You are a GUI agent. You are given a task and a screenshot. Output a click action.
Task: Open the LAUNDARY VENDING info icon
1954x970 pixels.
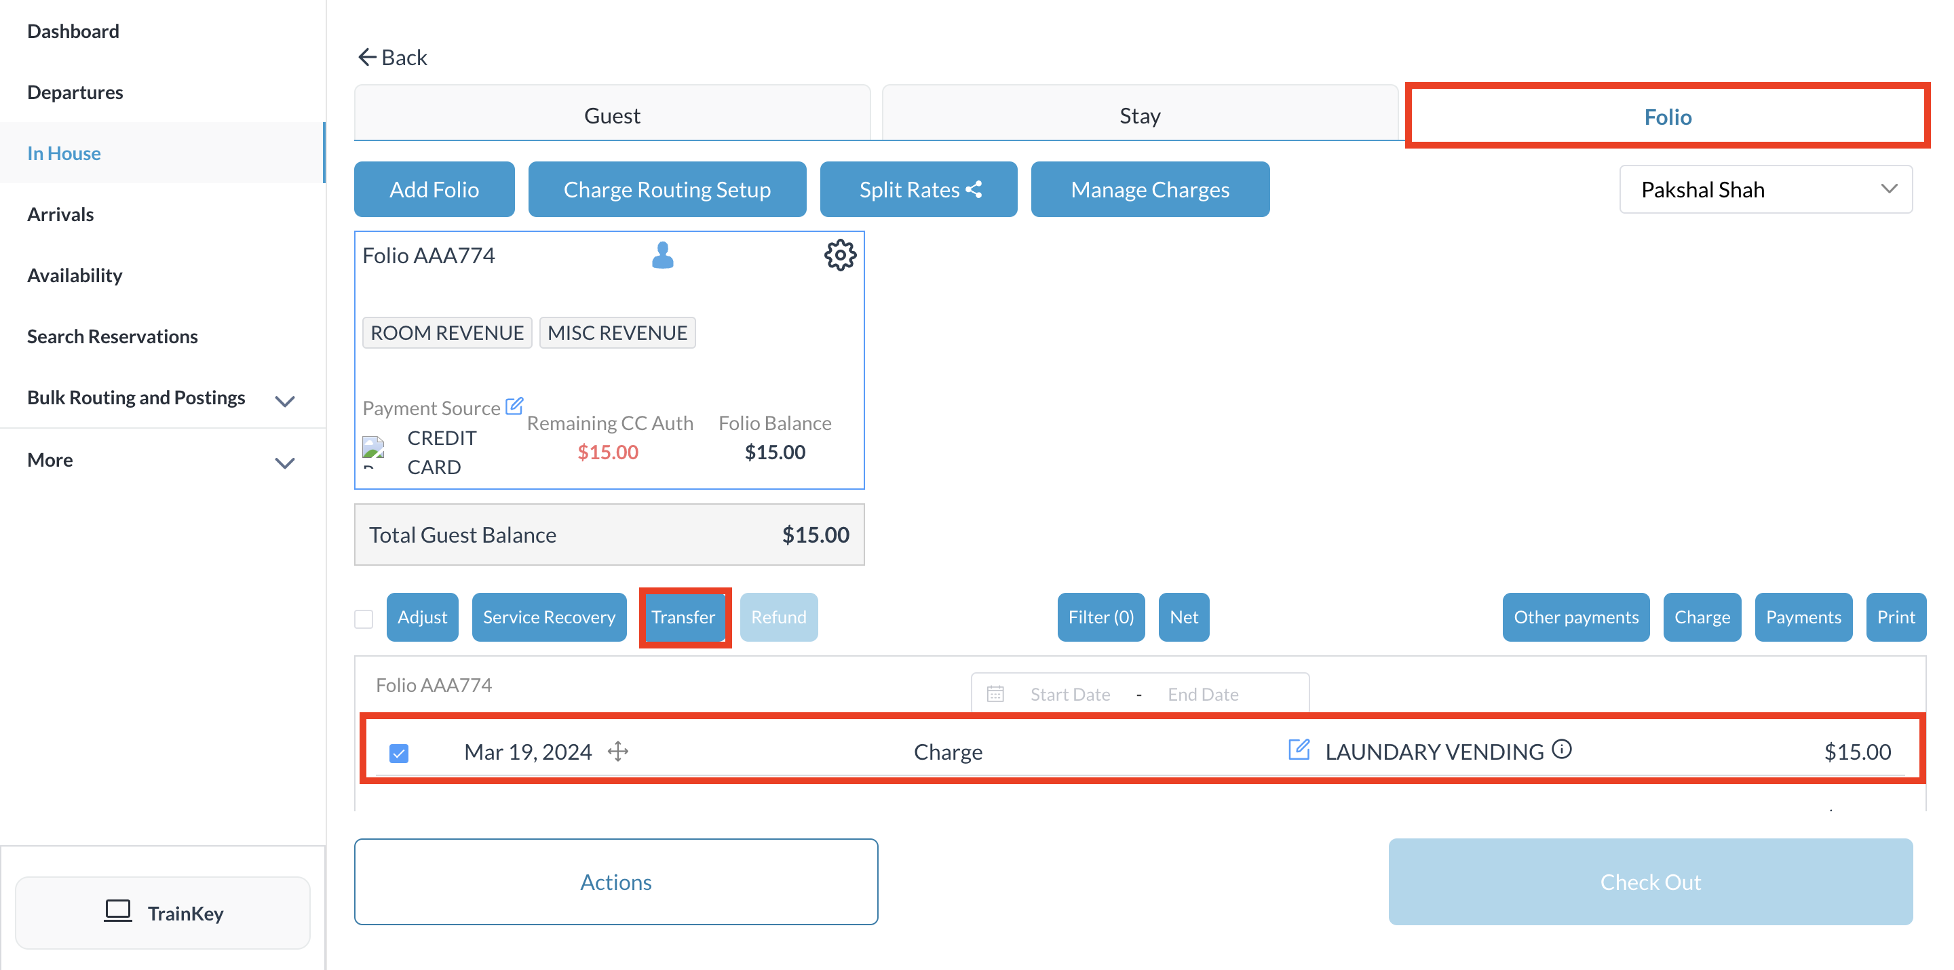coord(1562,750)
